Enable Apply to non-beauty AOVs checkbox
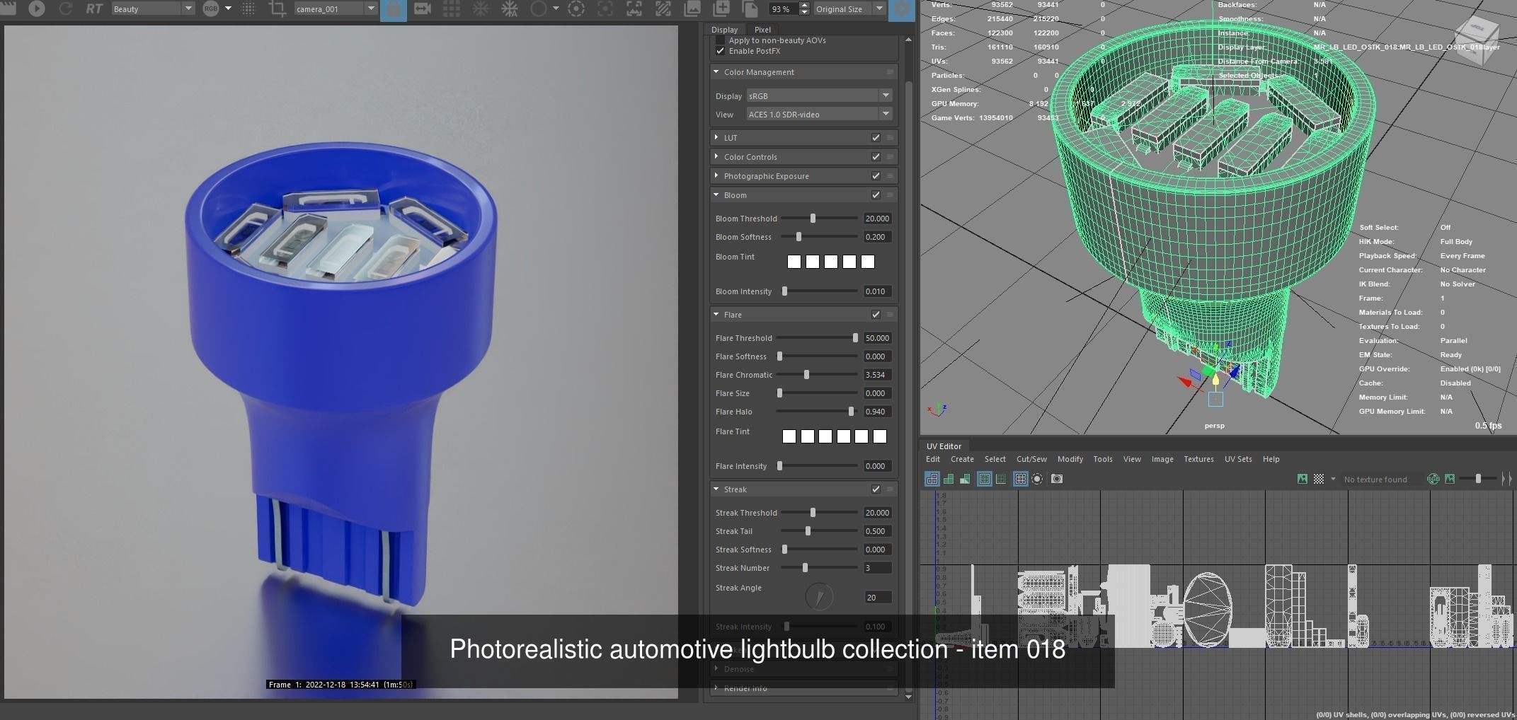1517x720 pixels. 721,40
